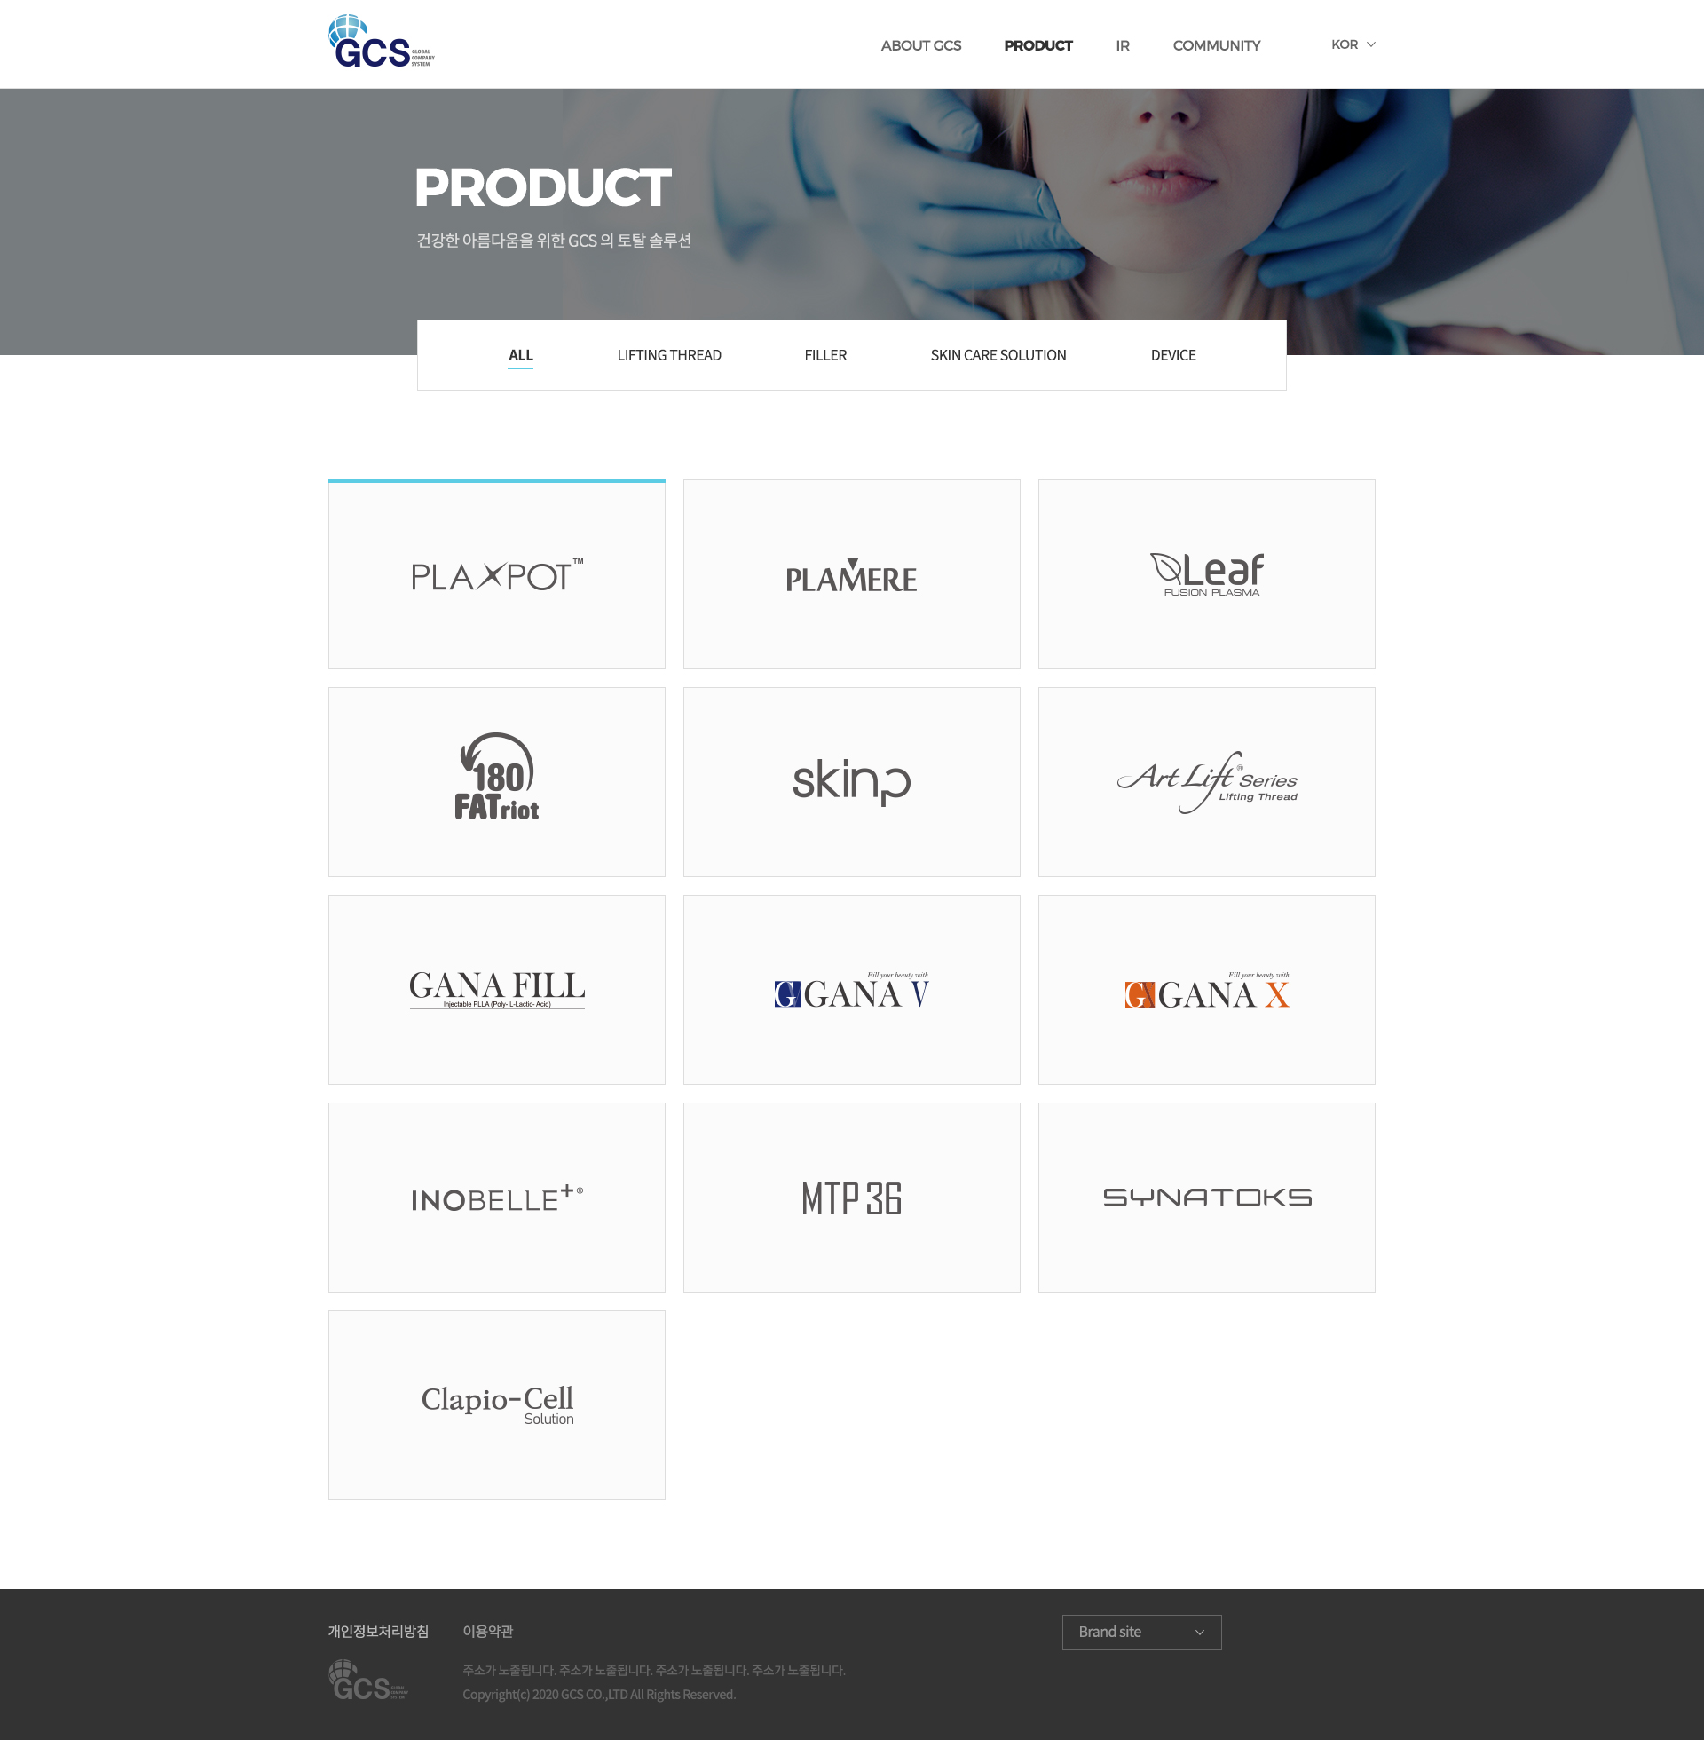
Task: Expand the KOR language dropdown
Action: tap(1353, 44)
